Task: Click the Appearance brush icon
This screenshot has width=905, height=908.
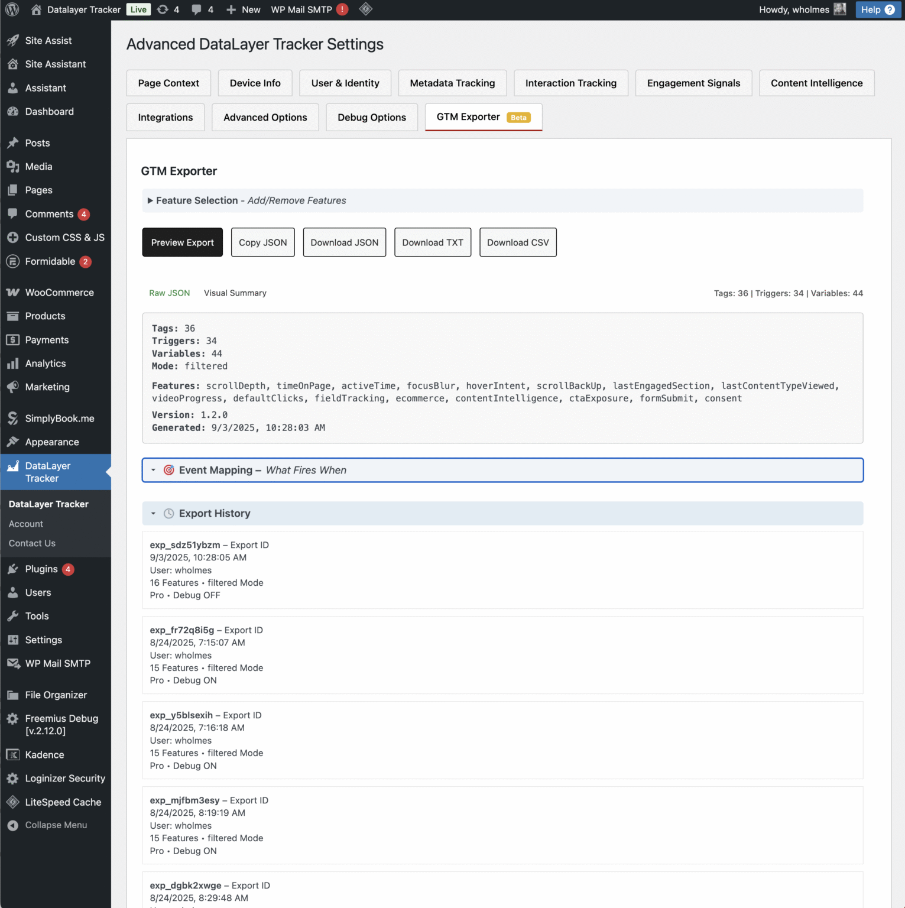Action: [x=13, y=442]
